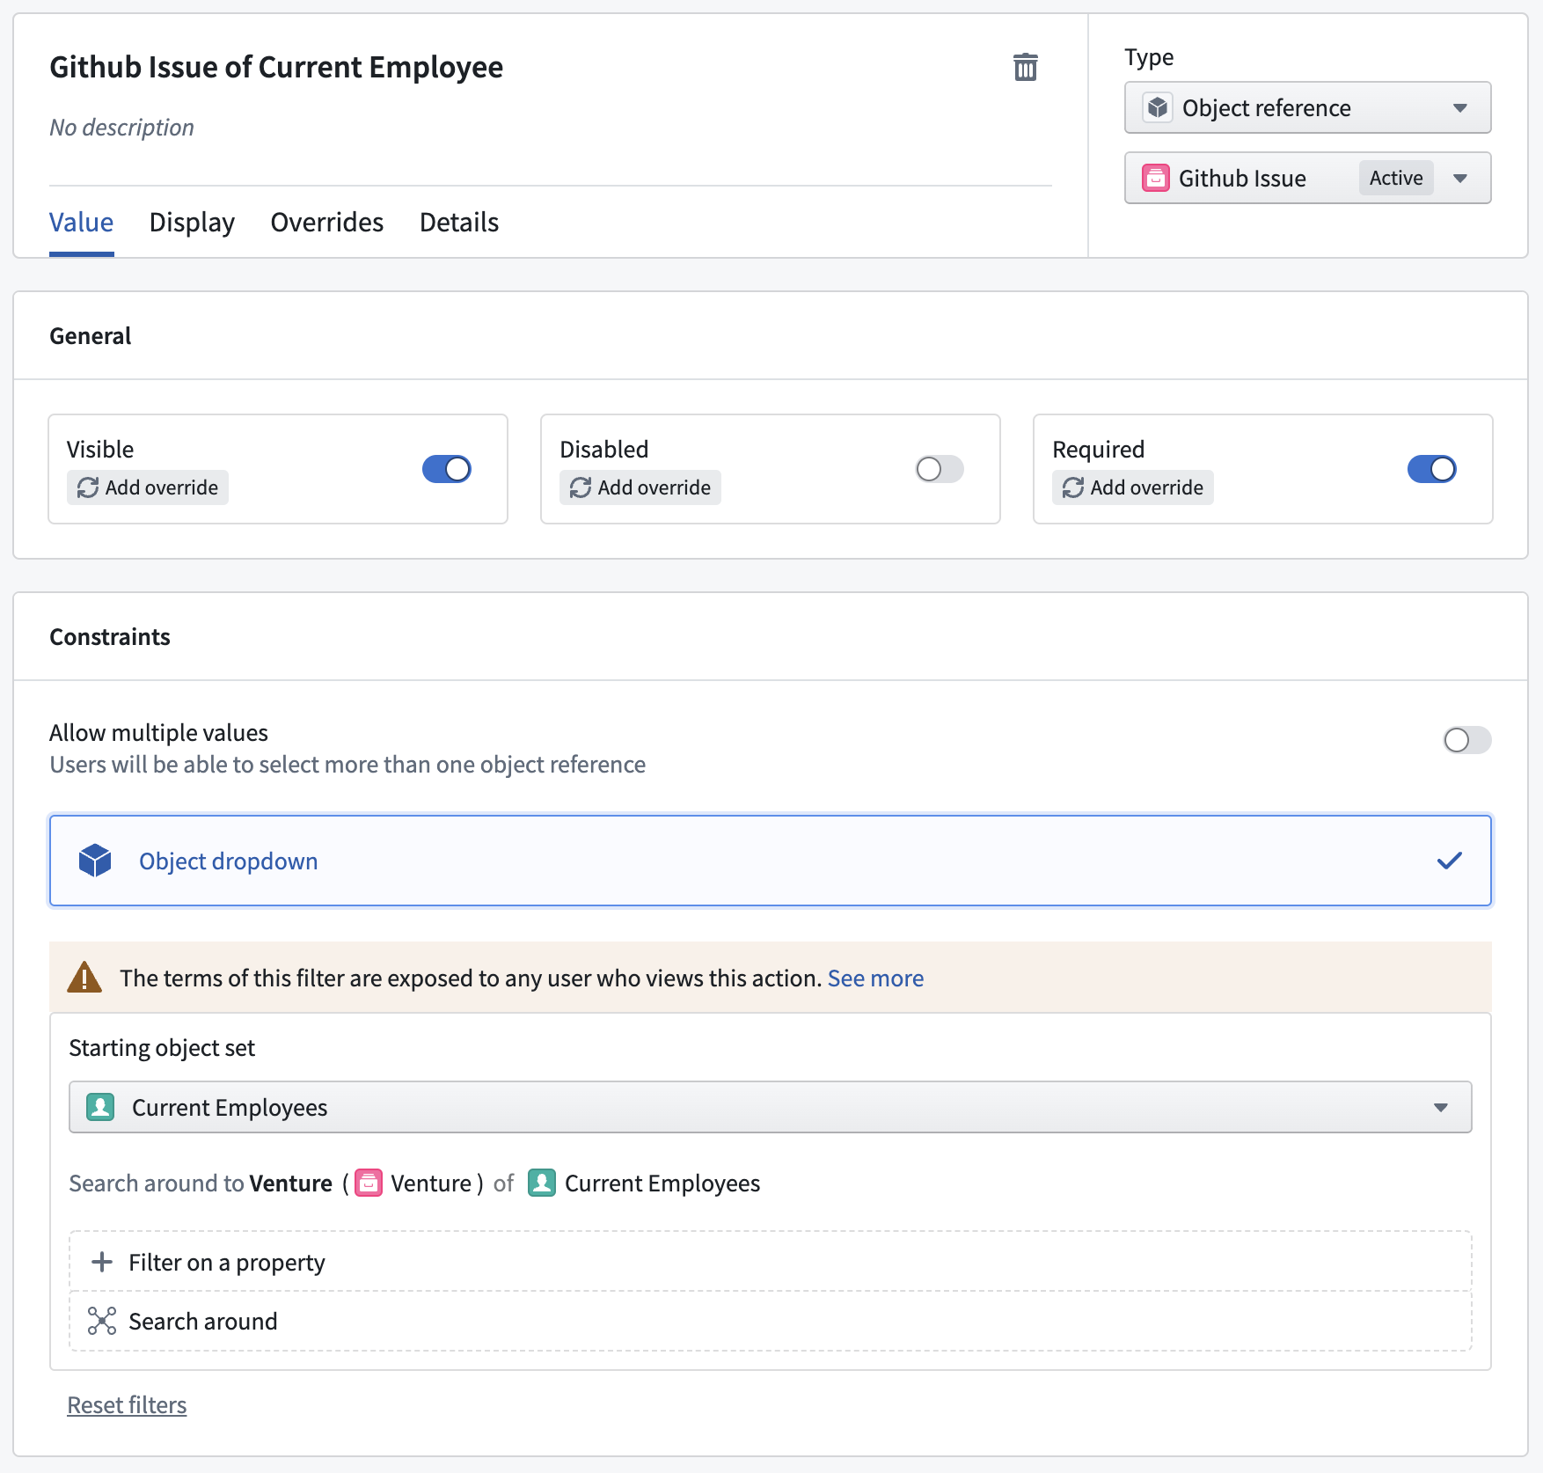The height and width of the screenshot is (1473, 1543).
Task: Click the blue cube icon beside Object dropdown
Action: click(x=95, y=861)
